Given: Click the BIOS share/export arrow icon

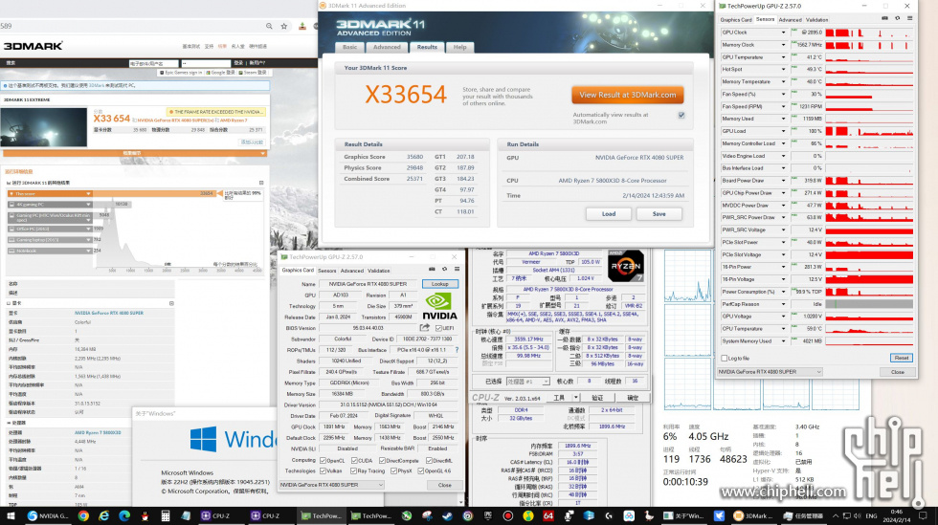Looking at the screenshot, I should pyautogui.click(x=425, y=328).
